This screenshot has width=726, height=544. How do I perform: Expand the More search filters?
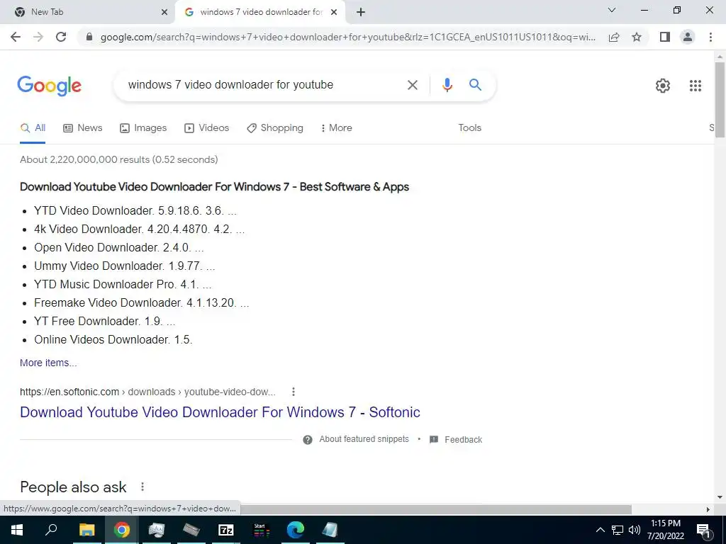point(336,128)
